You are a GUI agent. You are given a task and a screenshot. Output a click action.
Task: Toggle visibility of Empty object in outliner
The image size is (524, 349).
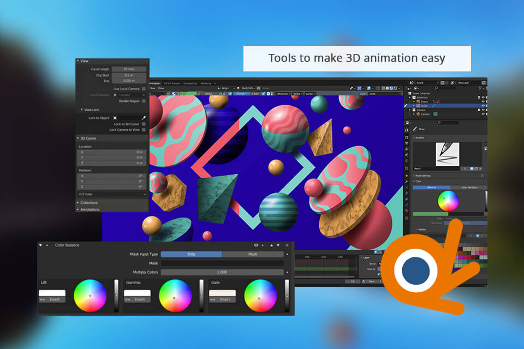(483, 101)
